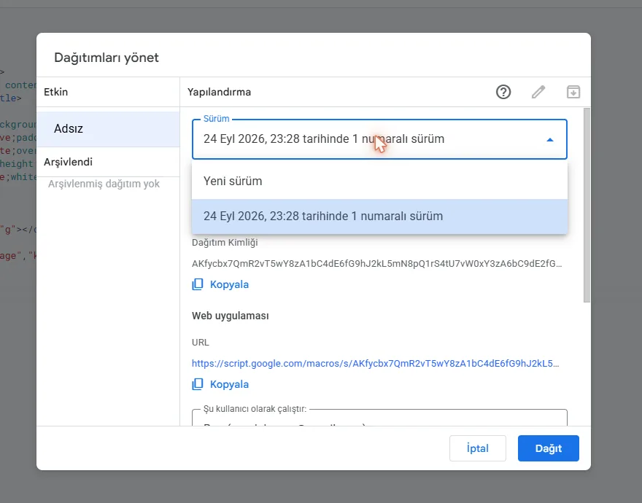Viewport: 642px width, 503px height.
Task: Click the 'Dağıt' deploy button
Action: (548, 448)
